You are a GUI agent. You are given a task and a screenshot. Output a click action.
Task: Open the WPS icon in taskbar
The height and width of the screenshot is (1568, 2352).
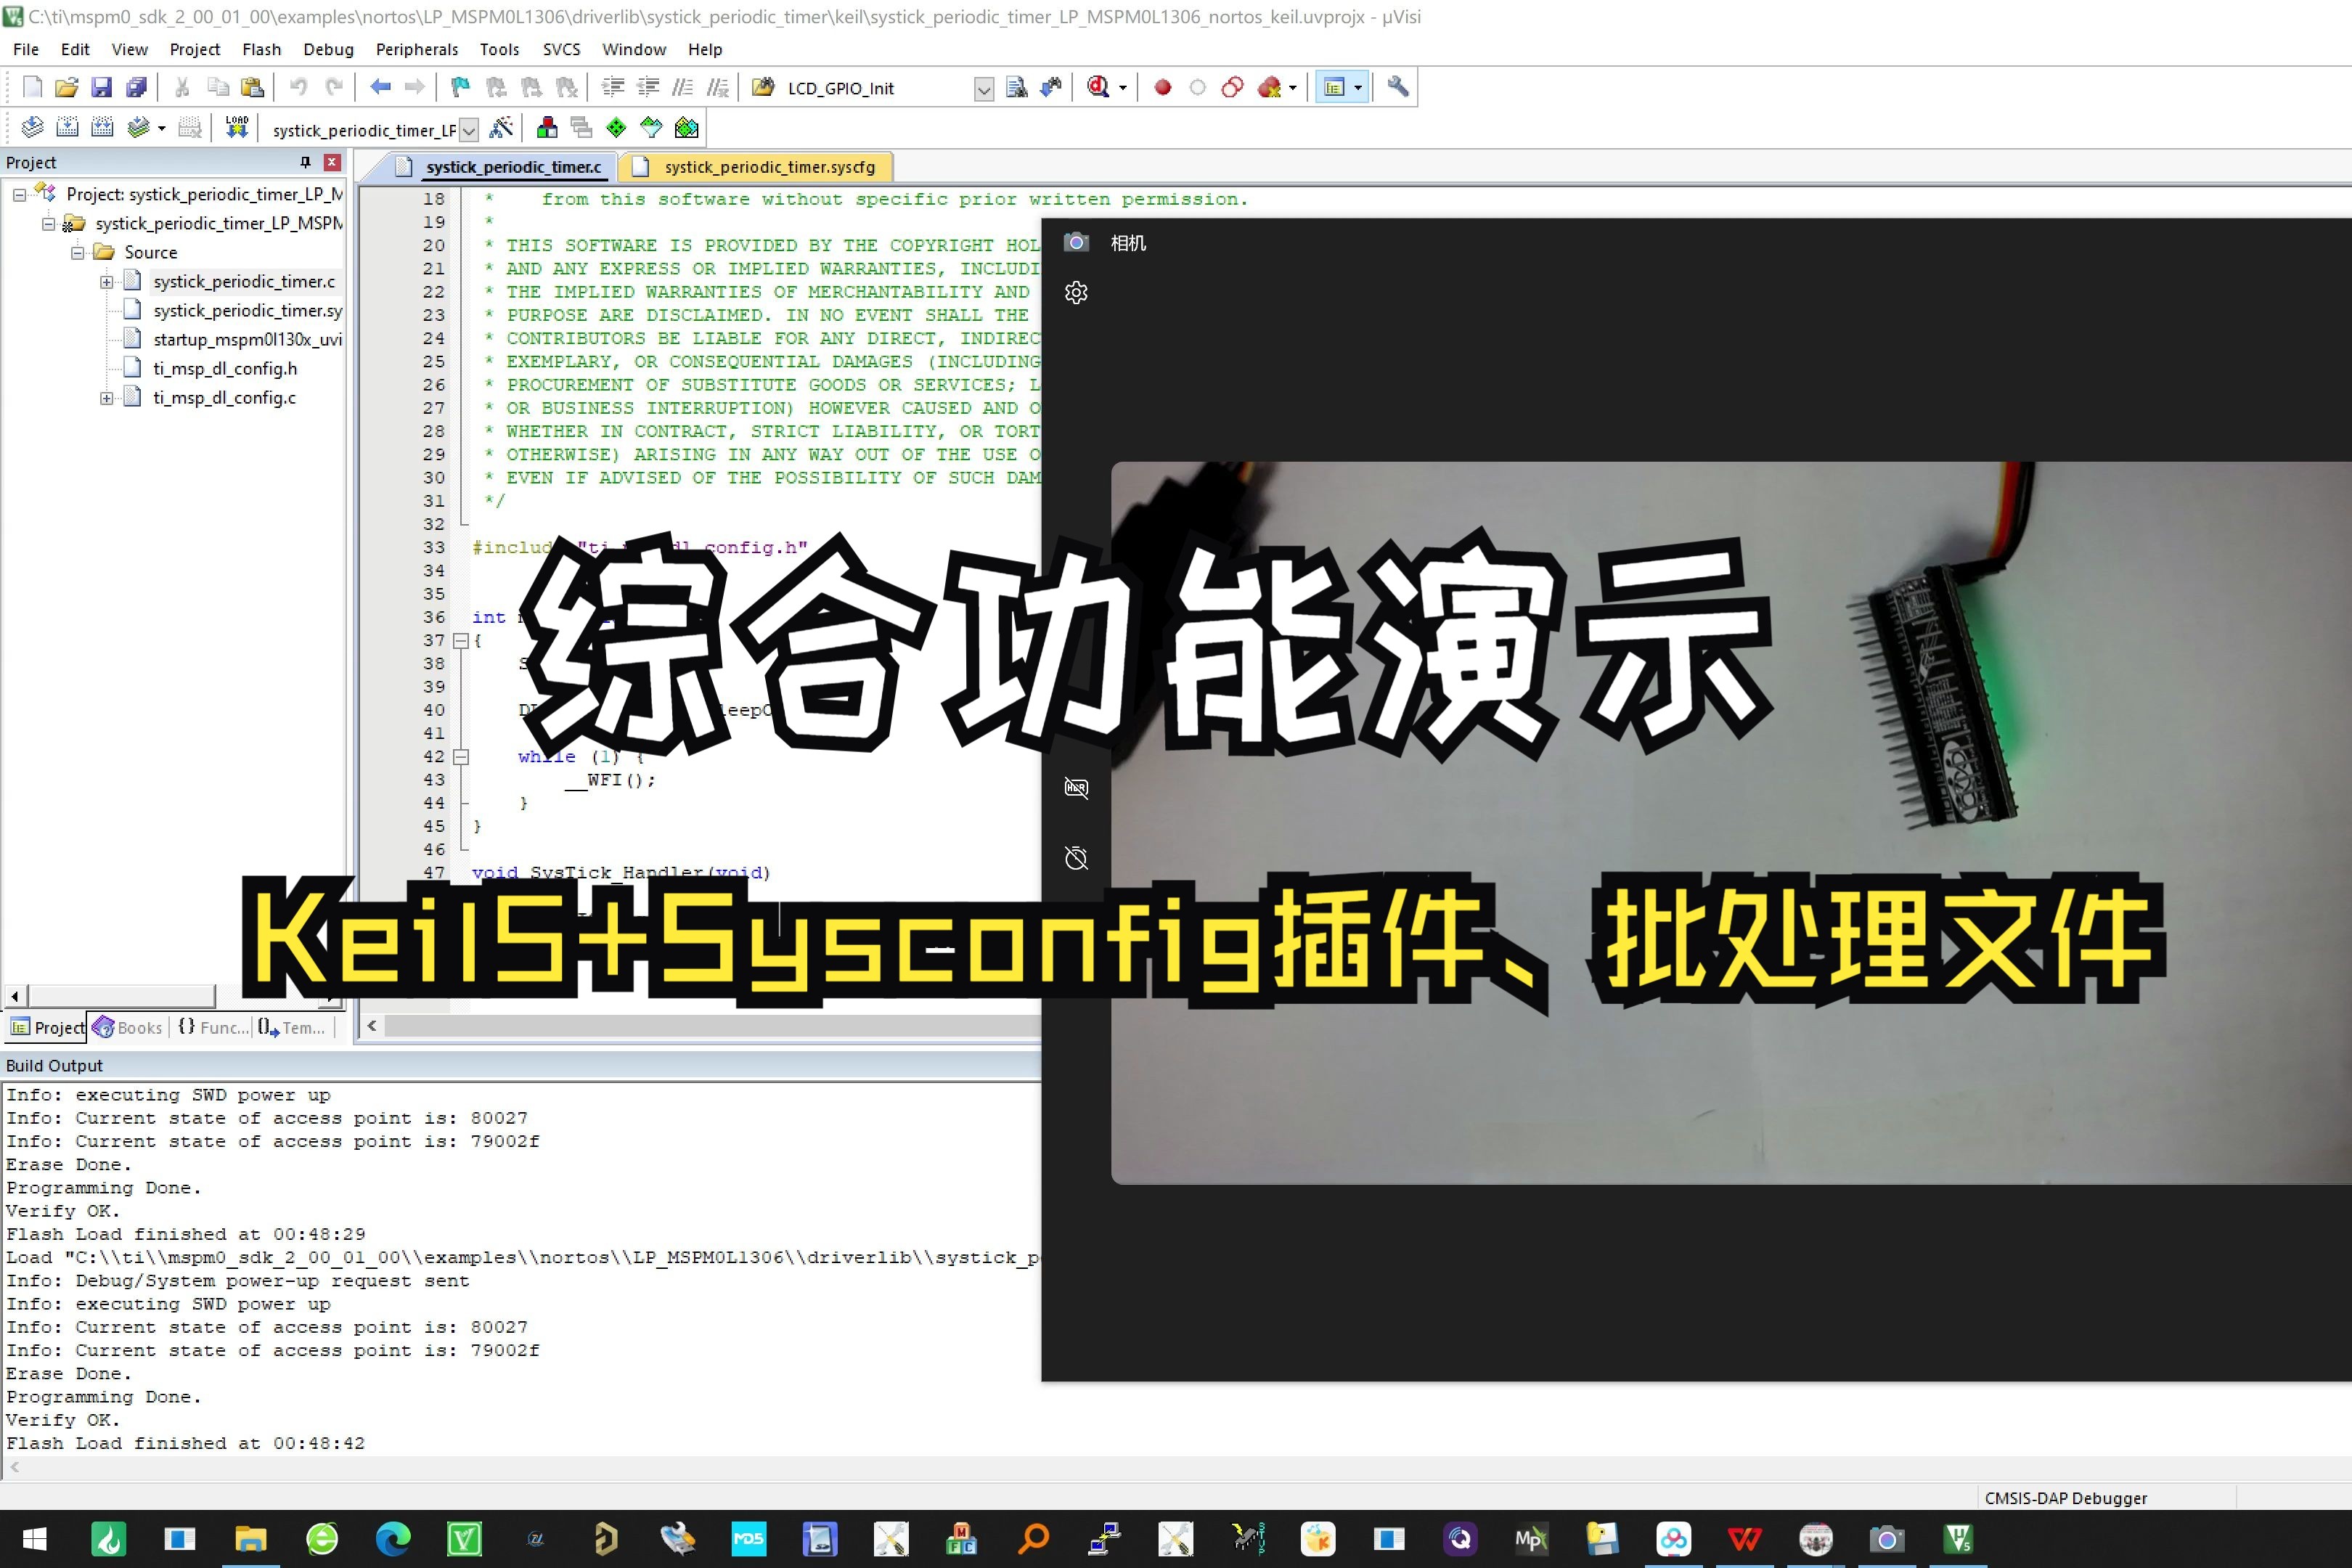coord(1745,1539)
